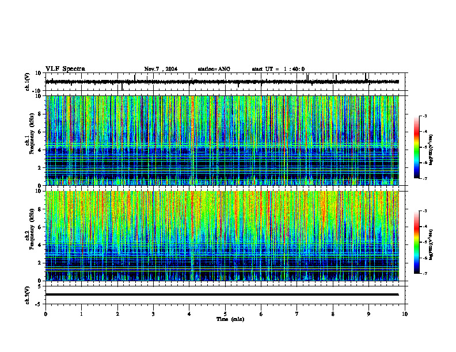Click the ch.1 color bar 'log(PSD)' label

(431, 150)
